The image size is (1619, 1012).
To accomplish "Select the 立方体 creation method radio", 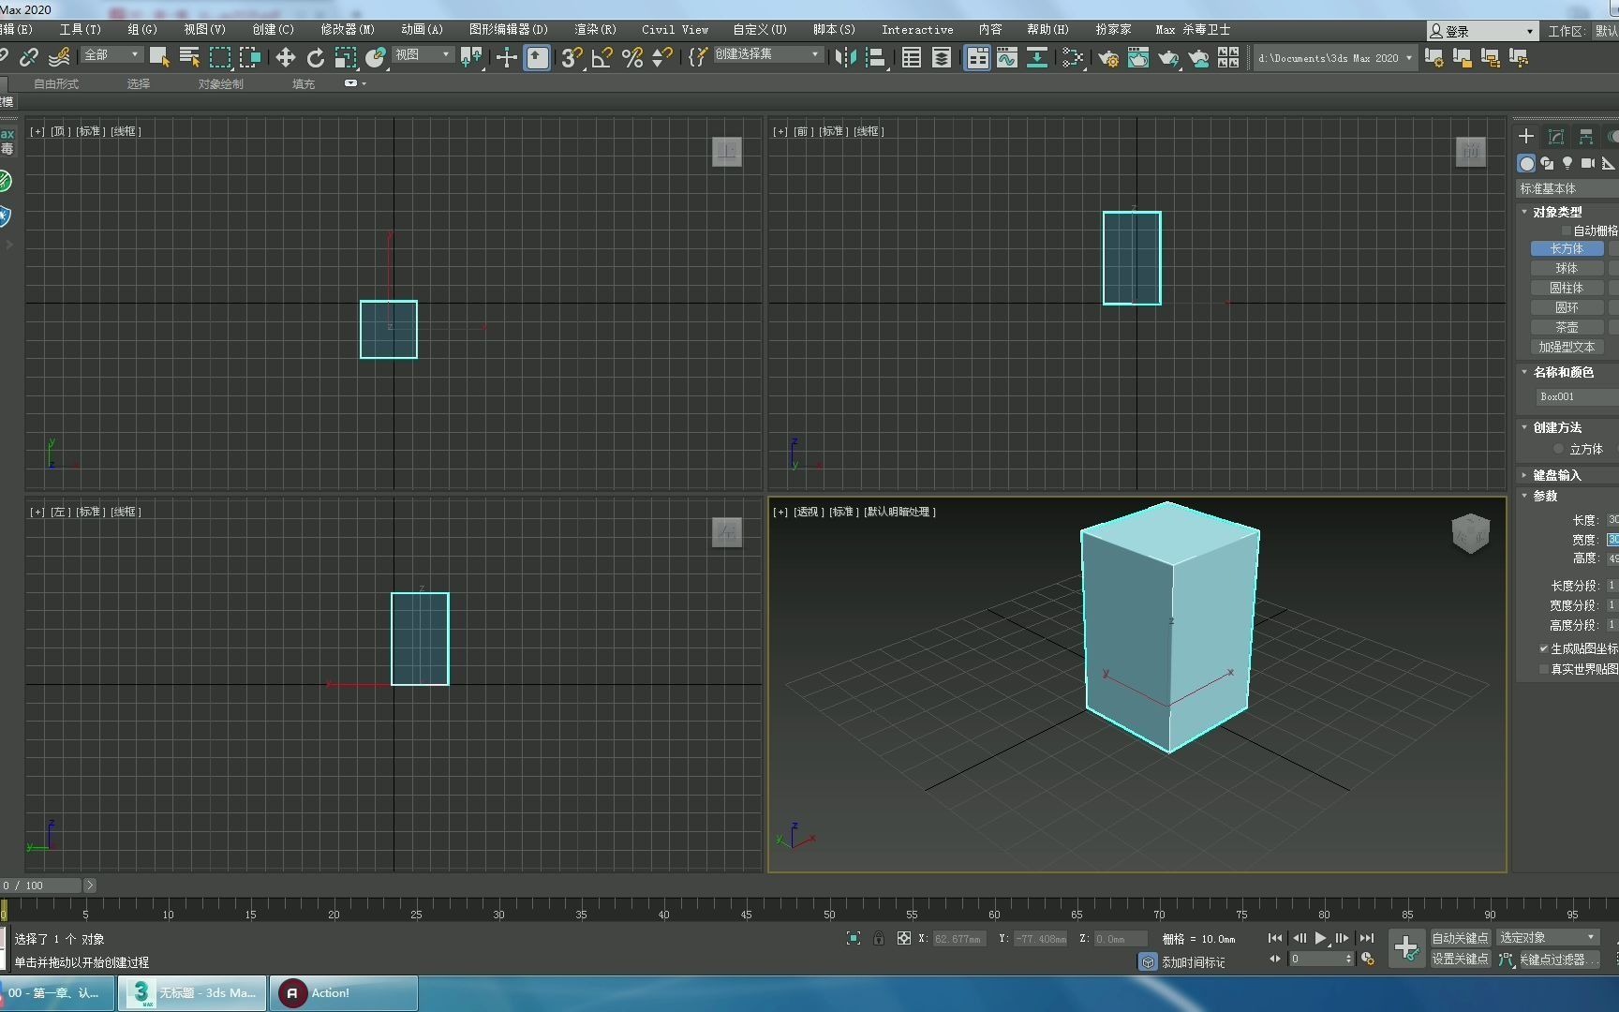I will (1557, 449).
